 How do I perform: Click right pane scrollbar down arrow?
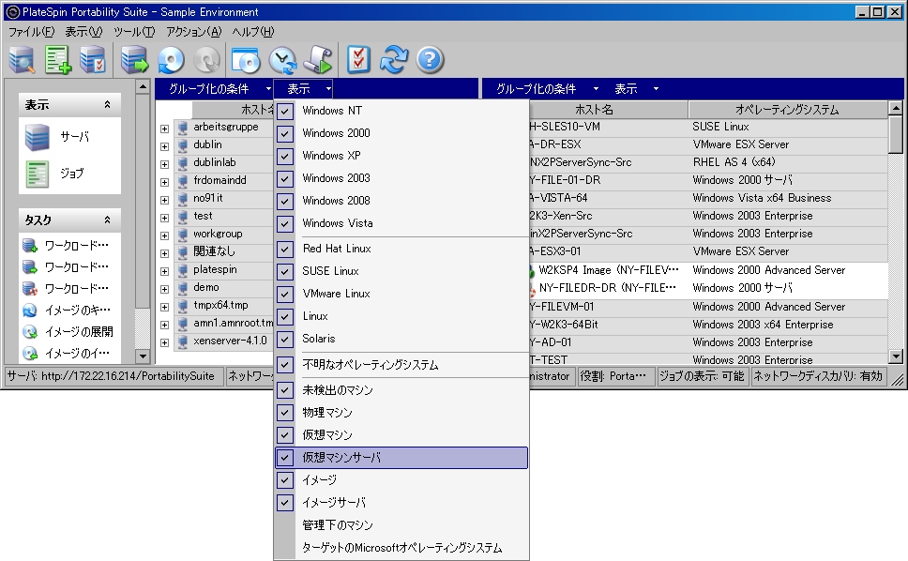tap(895, 356)
